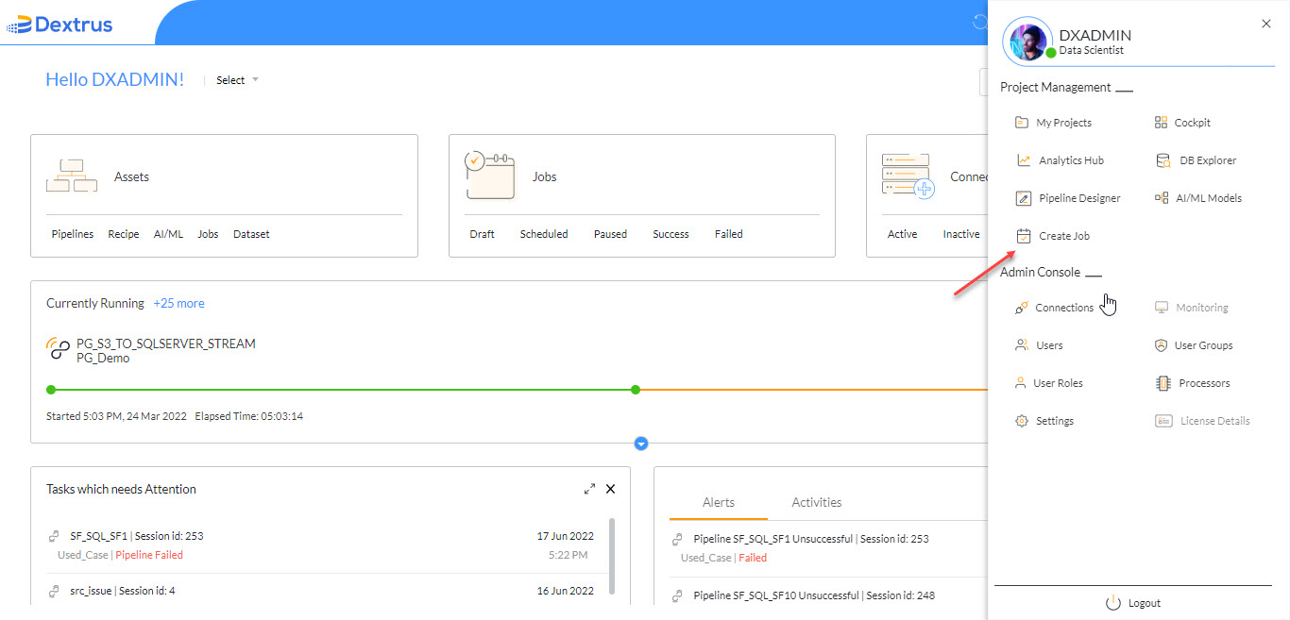Open User Groups shield icon
Viewport: 1290px width, 620px height.
pyautogui.click(x=1162, y=345)
